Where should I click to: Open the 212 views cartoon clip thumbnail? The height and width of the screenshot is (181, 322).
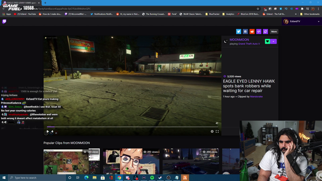pos(131,161)
